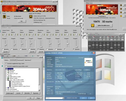Screen dimensions: 126x101
Task: Mute the Volume Control master channel
Action: click(x=3, y=49)
